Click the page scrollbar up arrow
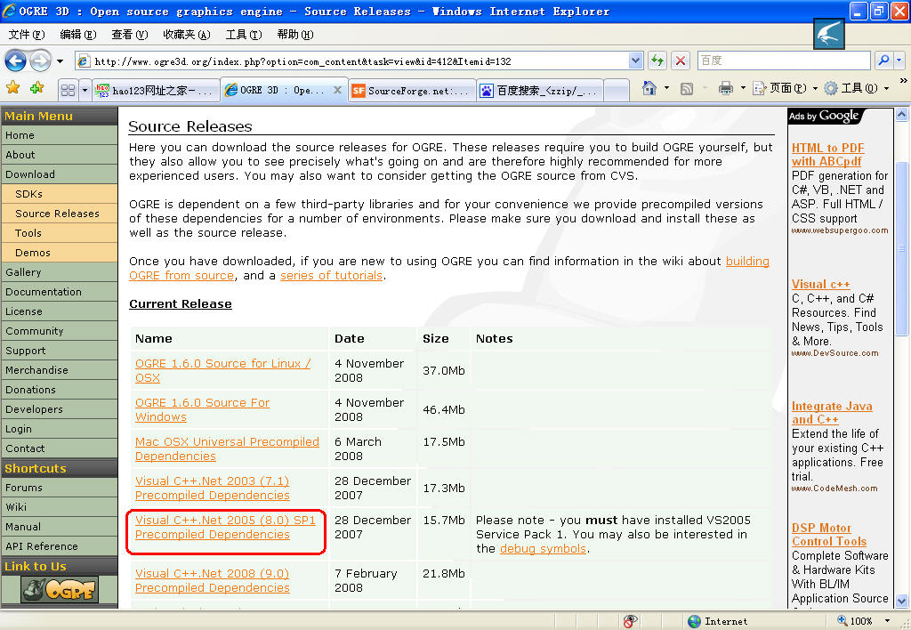 pos(902,115)
